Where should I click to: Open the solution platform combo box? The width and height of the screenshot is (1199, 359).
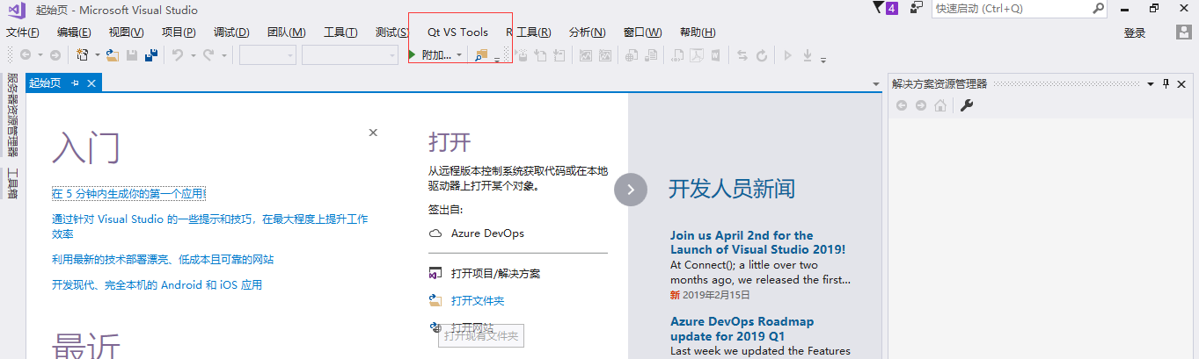click(350, 54)
